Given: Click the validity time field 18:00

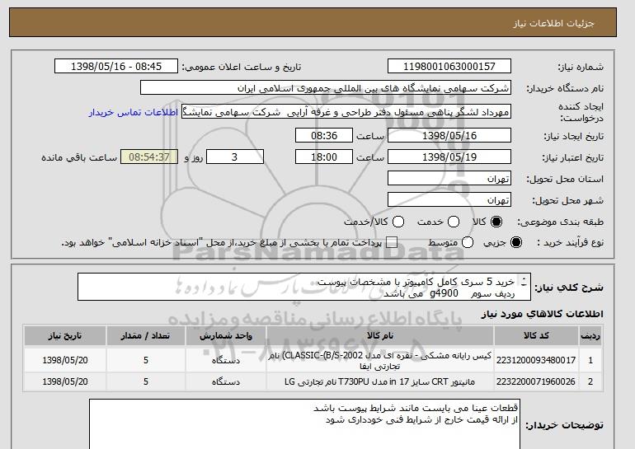Looking at the screenshot, I should tap(324, 157).
